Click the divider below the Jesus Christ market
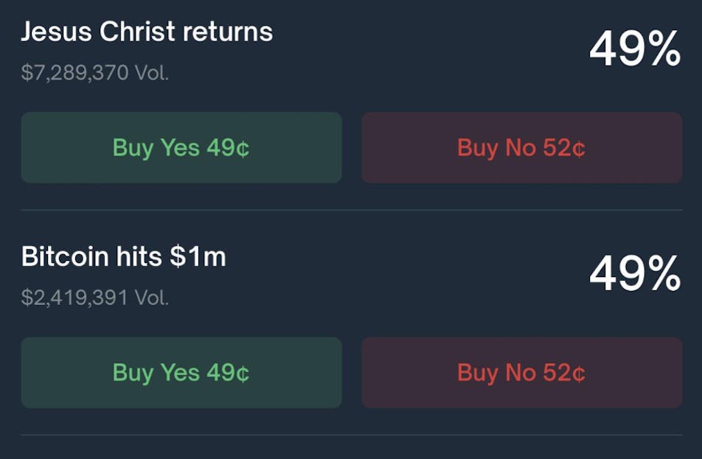Image resolution: width=702 pixels, height=459 pixels. point(351,210)
